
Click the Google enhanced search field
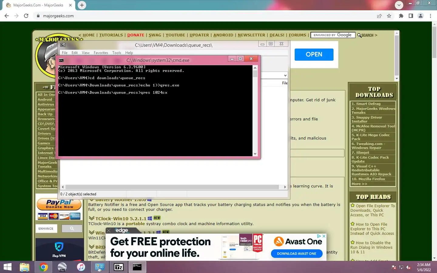click(x=333, y=35)
